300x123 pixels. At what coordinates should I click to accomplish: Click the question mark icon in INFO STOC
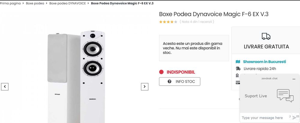(169, 81)
